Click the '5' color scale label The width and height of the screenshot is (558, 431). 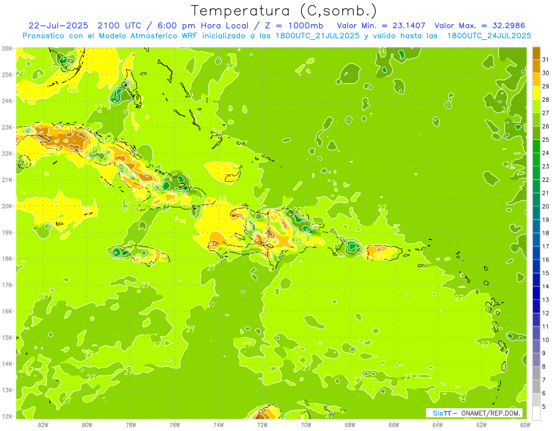(545, 407)
